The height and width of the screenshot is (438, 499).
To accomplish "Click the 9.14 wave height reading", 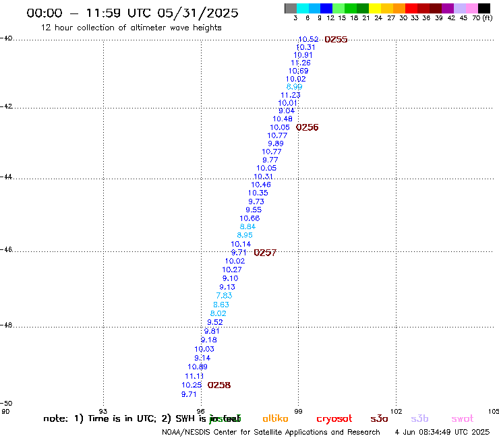I will tap(202, 358).
